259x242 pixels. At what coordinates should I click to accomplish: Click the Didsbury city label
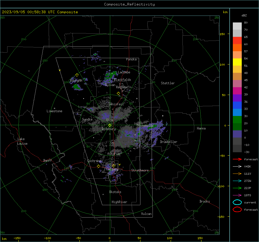108,129
